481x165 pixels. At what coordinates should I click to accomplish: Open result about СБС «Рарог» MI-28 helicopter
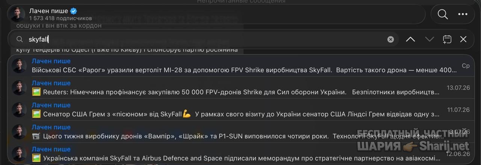pyautogui.click(x=240, y=66)
